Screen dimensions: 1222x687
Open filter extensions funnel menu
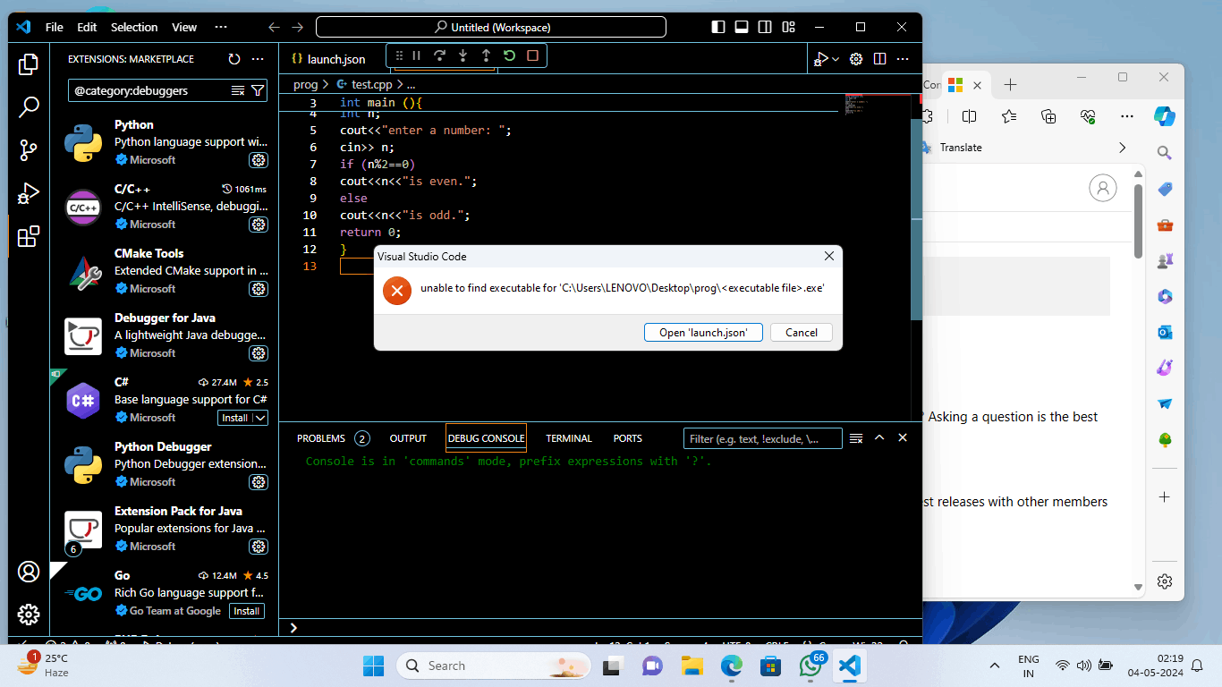(258, 90)
